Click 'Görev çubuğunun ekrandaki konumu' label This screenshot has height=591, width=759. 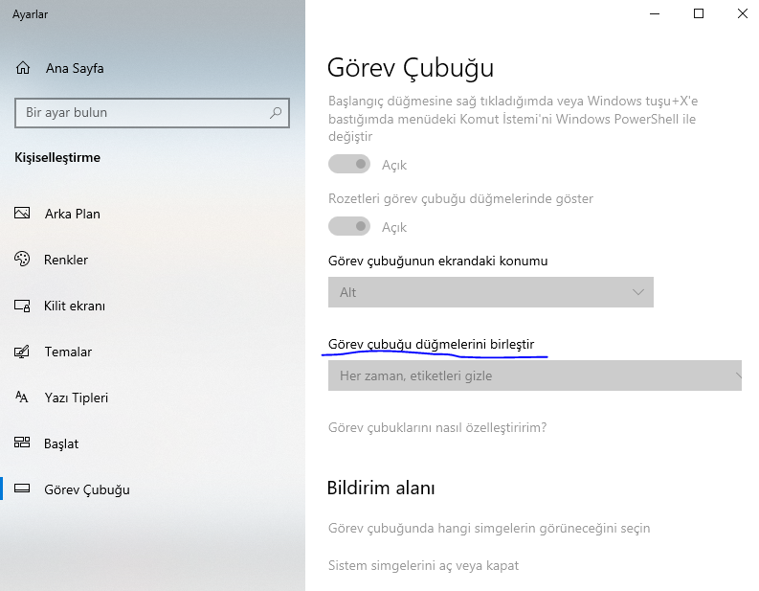pos(437,261)
